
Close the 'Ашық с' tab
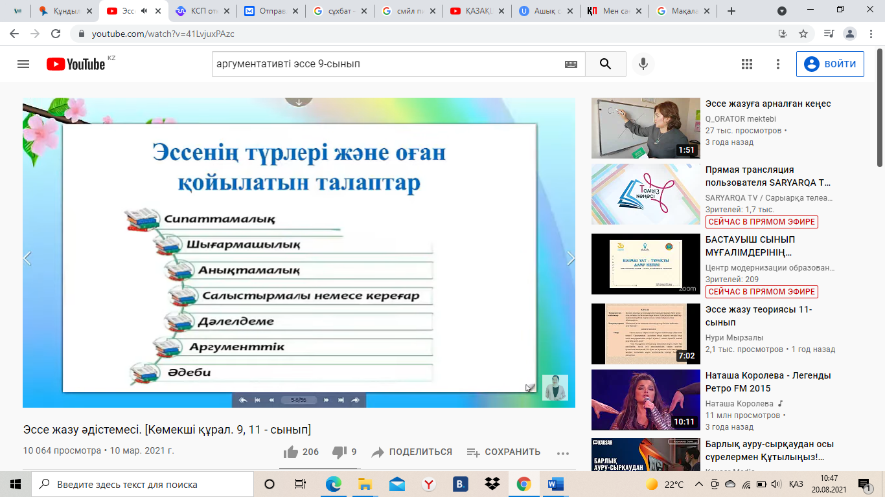[571, 11]
